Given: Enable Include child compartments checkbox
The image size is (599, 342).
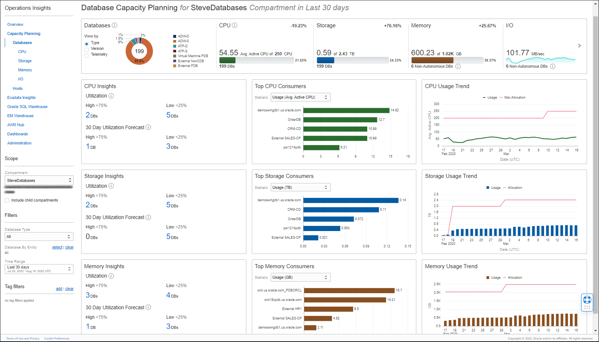Looking at the screenshot, I should (x=7, y=200).
